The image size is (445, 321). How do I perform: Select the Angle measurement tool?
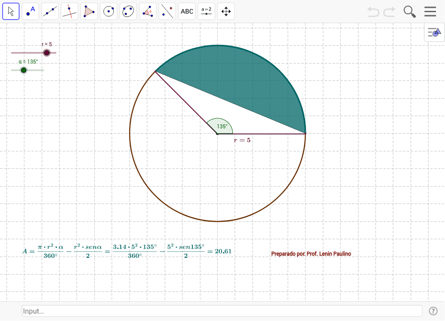(148, 11)
